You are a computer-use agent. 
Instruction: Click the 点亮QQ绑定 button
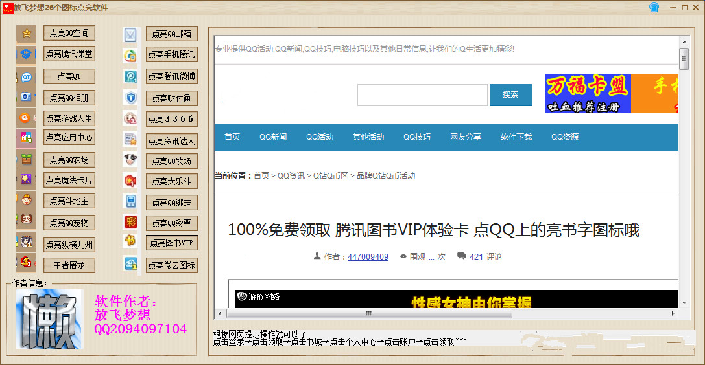click(x=172, y=202)
